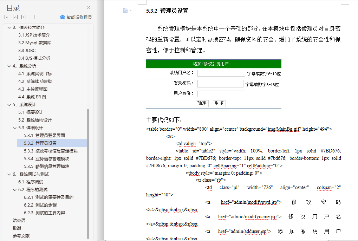358x241 pixels.
Task: Click the 字母或数字6-10位 hint in figure
Action: click(264, 74)
